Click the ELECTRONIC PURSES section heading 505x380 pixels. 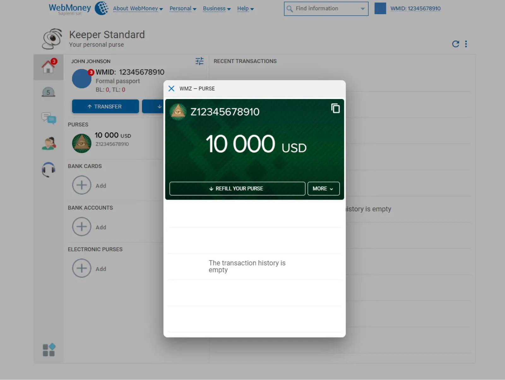pos(95,249)
